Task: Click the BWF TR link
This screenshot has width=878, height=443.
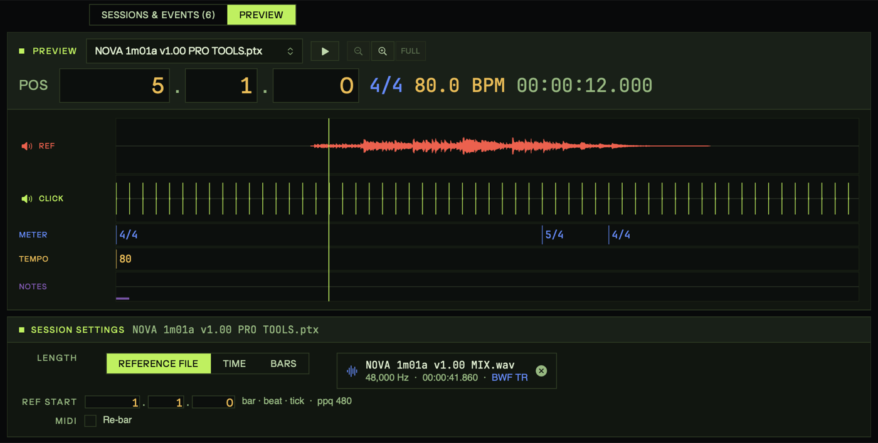Action: tap(509, 378)
